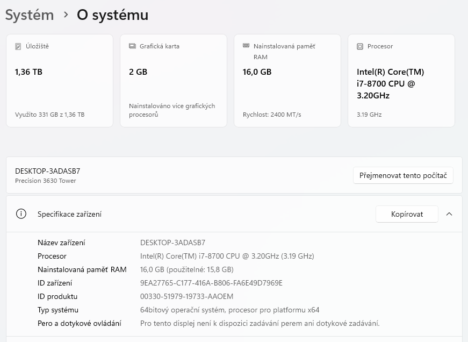Click the Specifikace zařízení section header text
The height and width of the screenshot is (342, 468).
pos(69,214)
